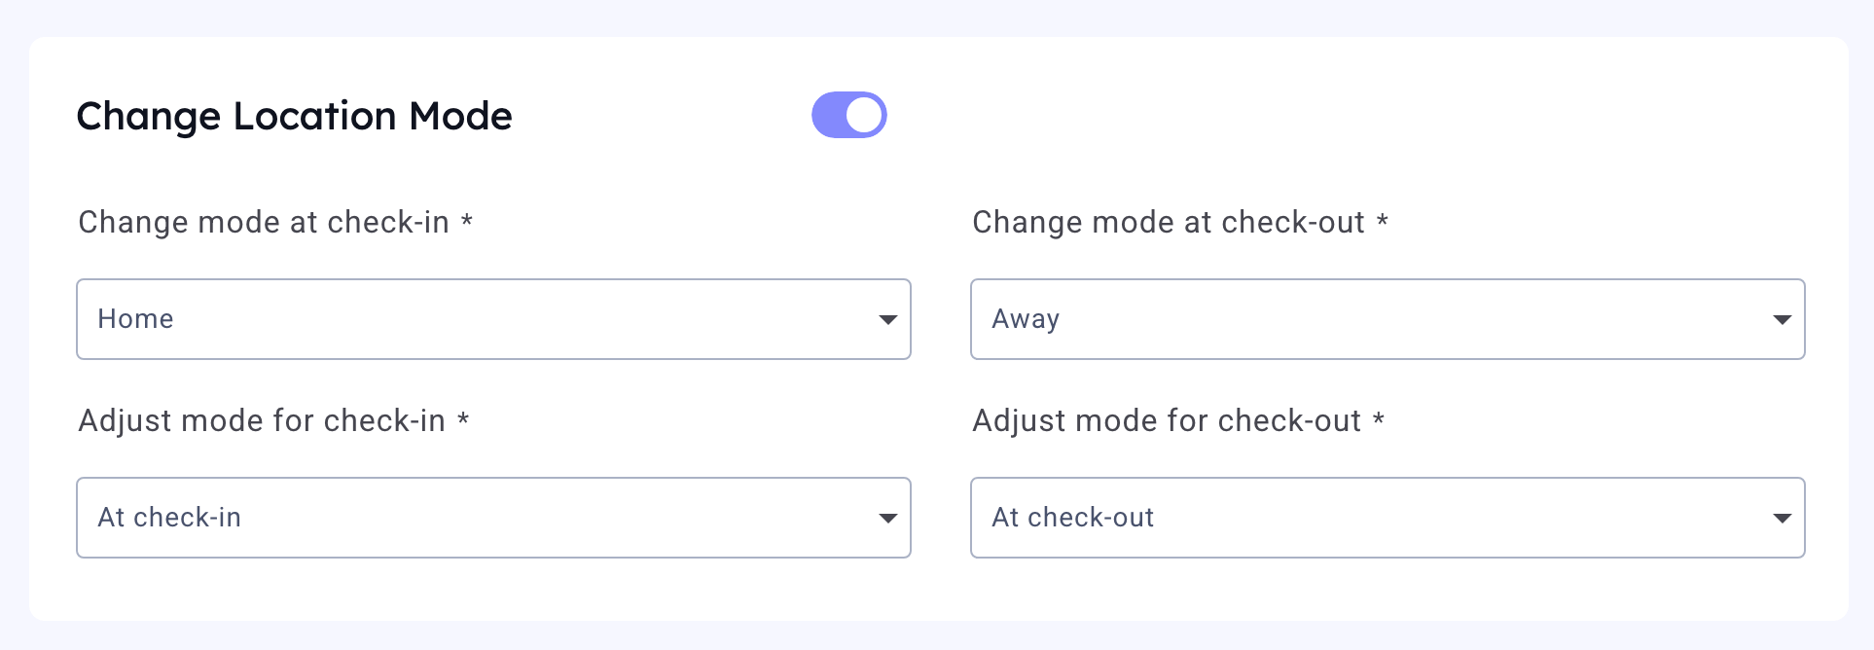The image size is (1874, 650).
Task: Click the "Change mode at check-in" label
Action: (x=264, y=222)
